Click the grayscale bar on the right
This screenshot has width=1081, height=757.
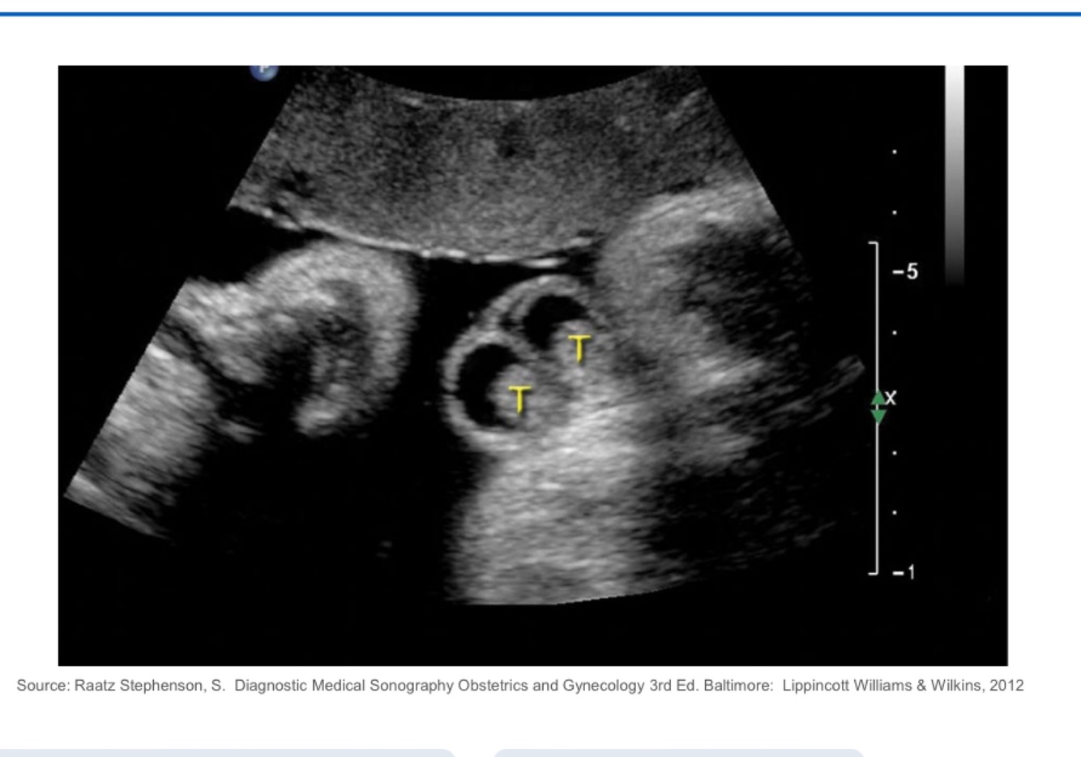coord(955,174)
